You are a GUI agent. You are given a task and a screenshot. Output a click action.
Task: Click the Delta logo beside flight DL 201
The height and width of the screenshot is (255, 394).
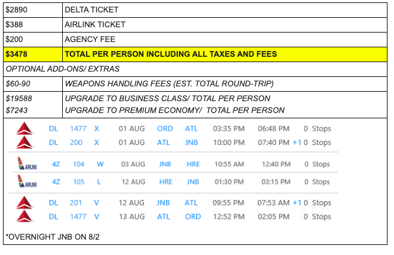(x=25, y=202)
